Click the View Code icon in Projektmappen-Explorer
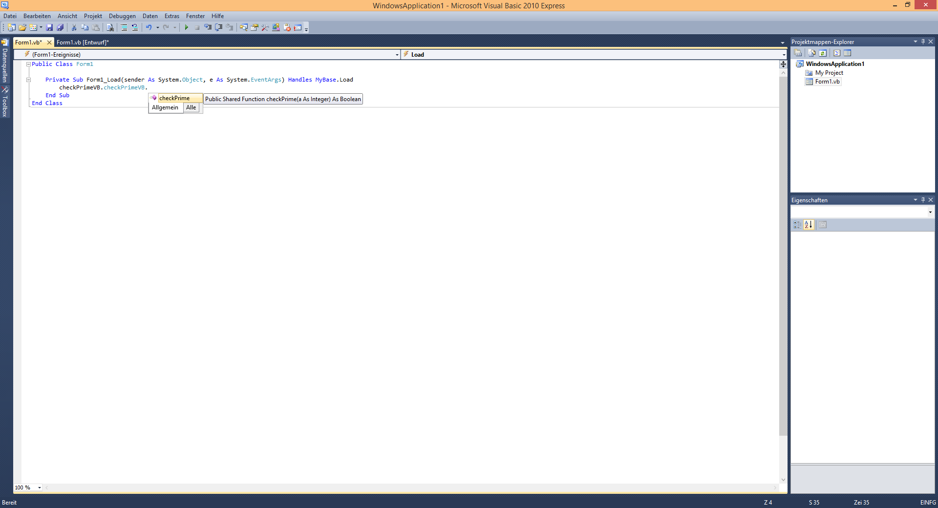The width and height of the screenshot is (938, 508). 836,53
